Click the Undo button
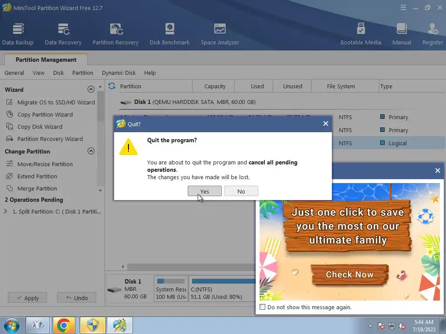Viewport: 446px width, 334px height. [77, 297]
